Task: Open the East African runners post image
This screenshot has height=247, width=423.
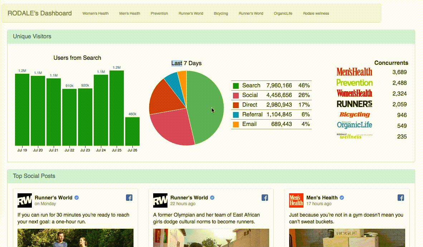Action: click(x=211, y=238)
